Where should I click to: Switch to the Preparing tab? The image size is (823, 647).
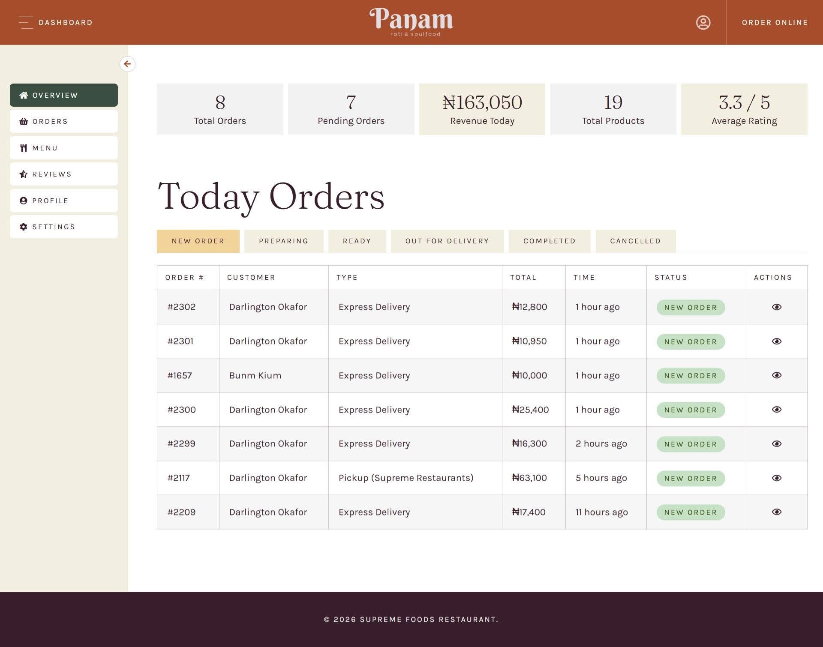[284, 241]
